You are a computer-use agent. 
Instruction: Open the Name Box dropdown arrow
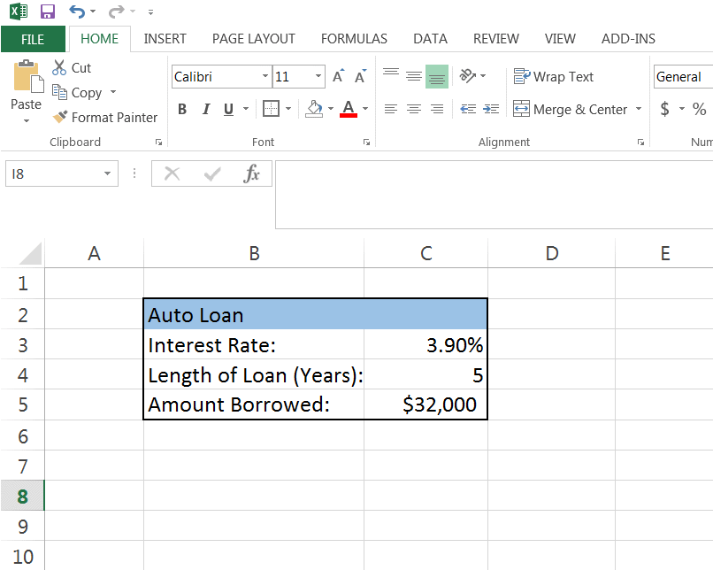pyautogui.click(x=107, y=173)
